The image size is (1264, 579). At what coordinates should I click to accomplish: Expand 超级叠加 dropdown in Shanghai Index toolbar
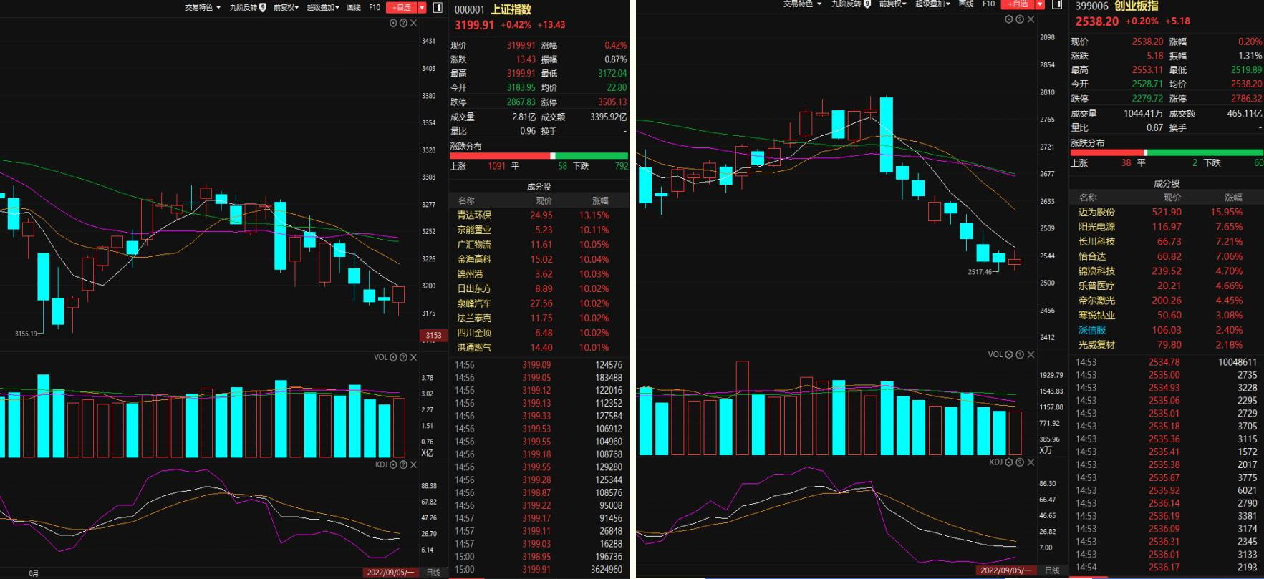pyautogui.click(x=323, y=7)
